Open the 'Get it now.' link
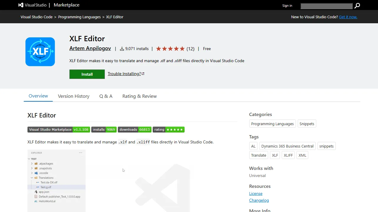This screenshot has height=212, width=378. 348,17
